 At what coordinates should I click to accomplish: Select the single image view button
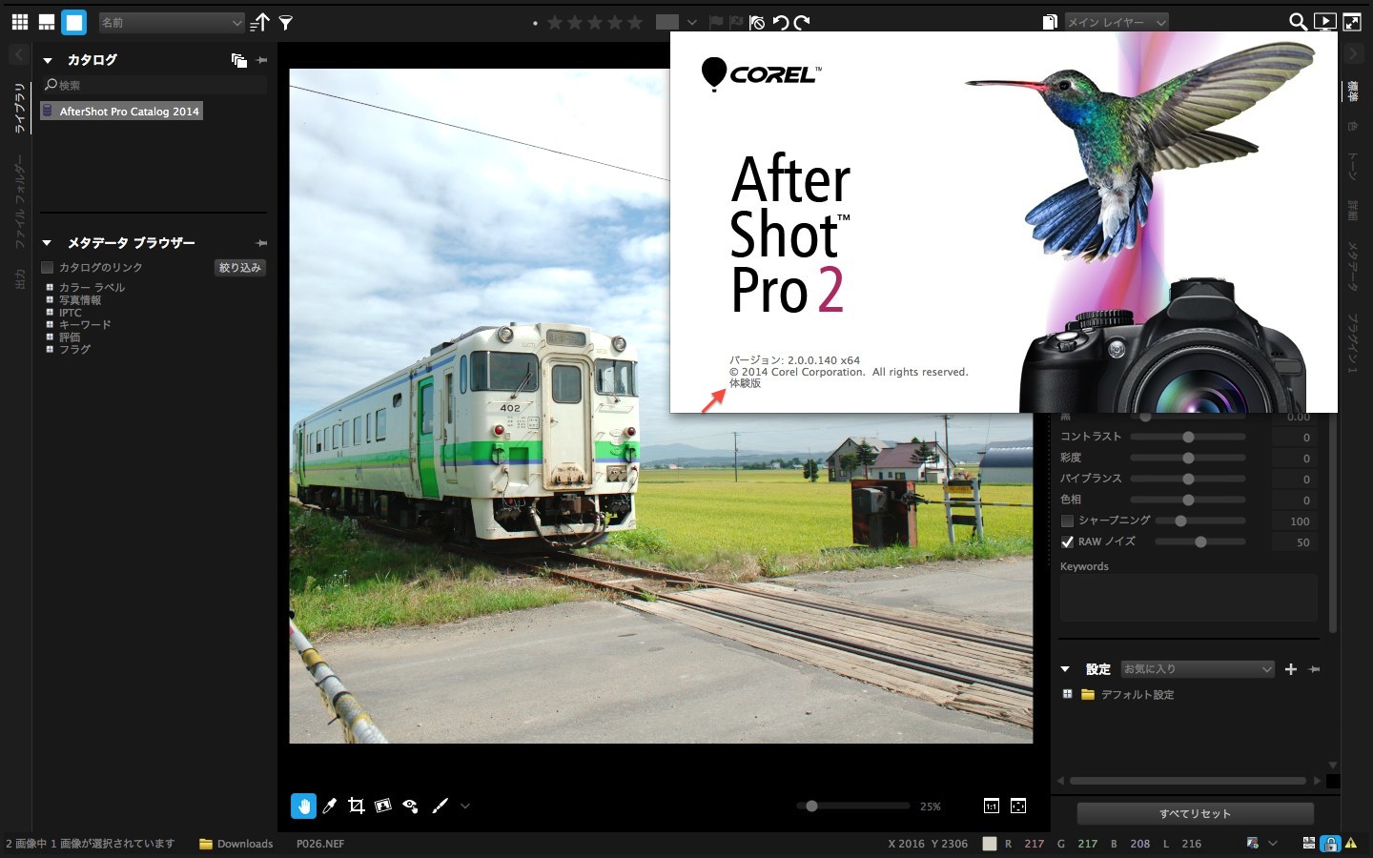point(73,22)
